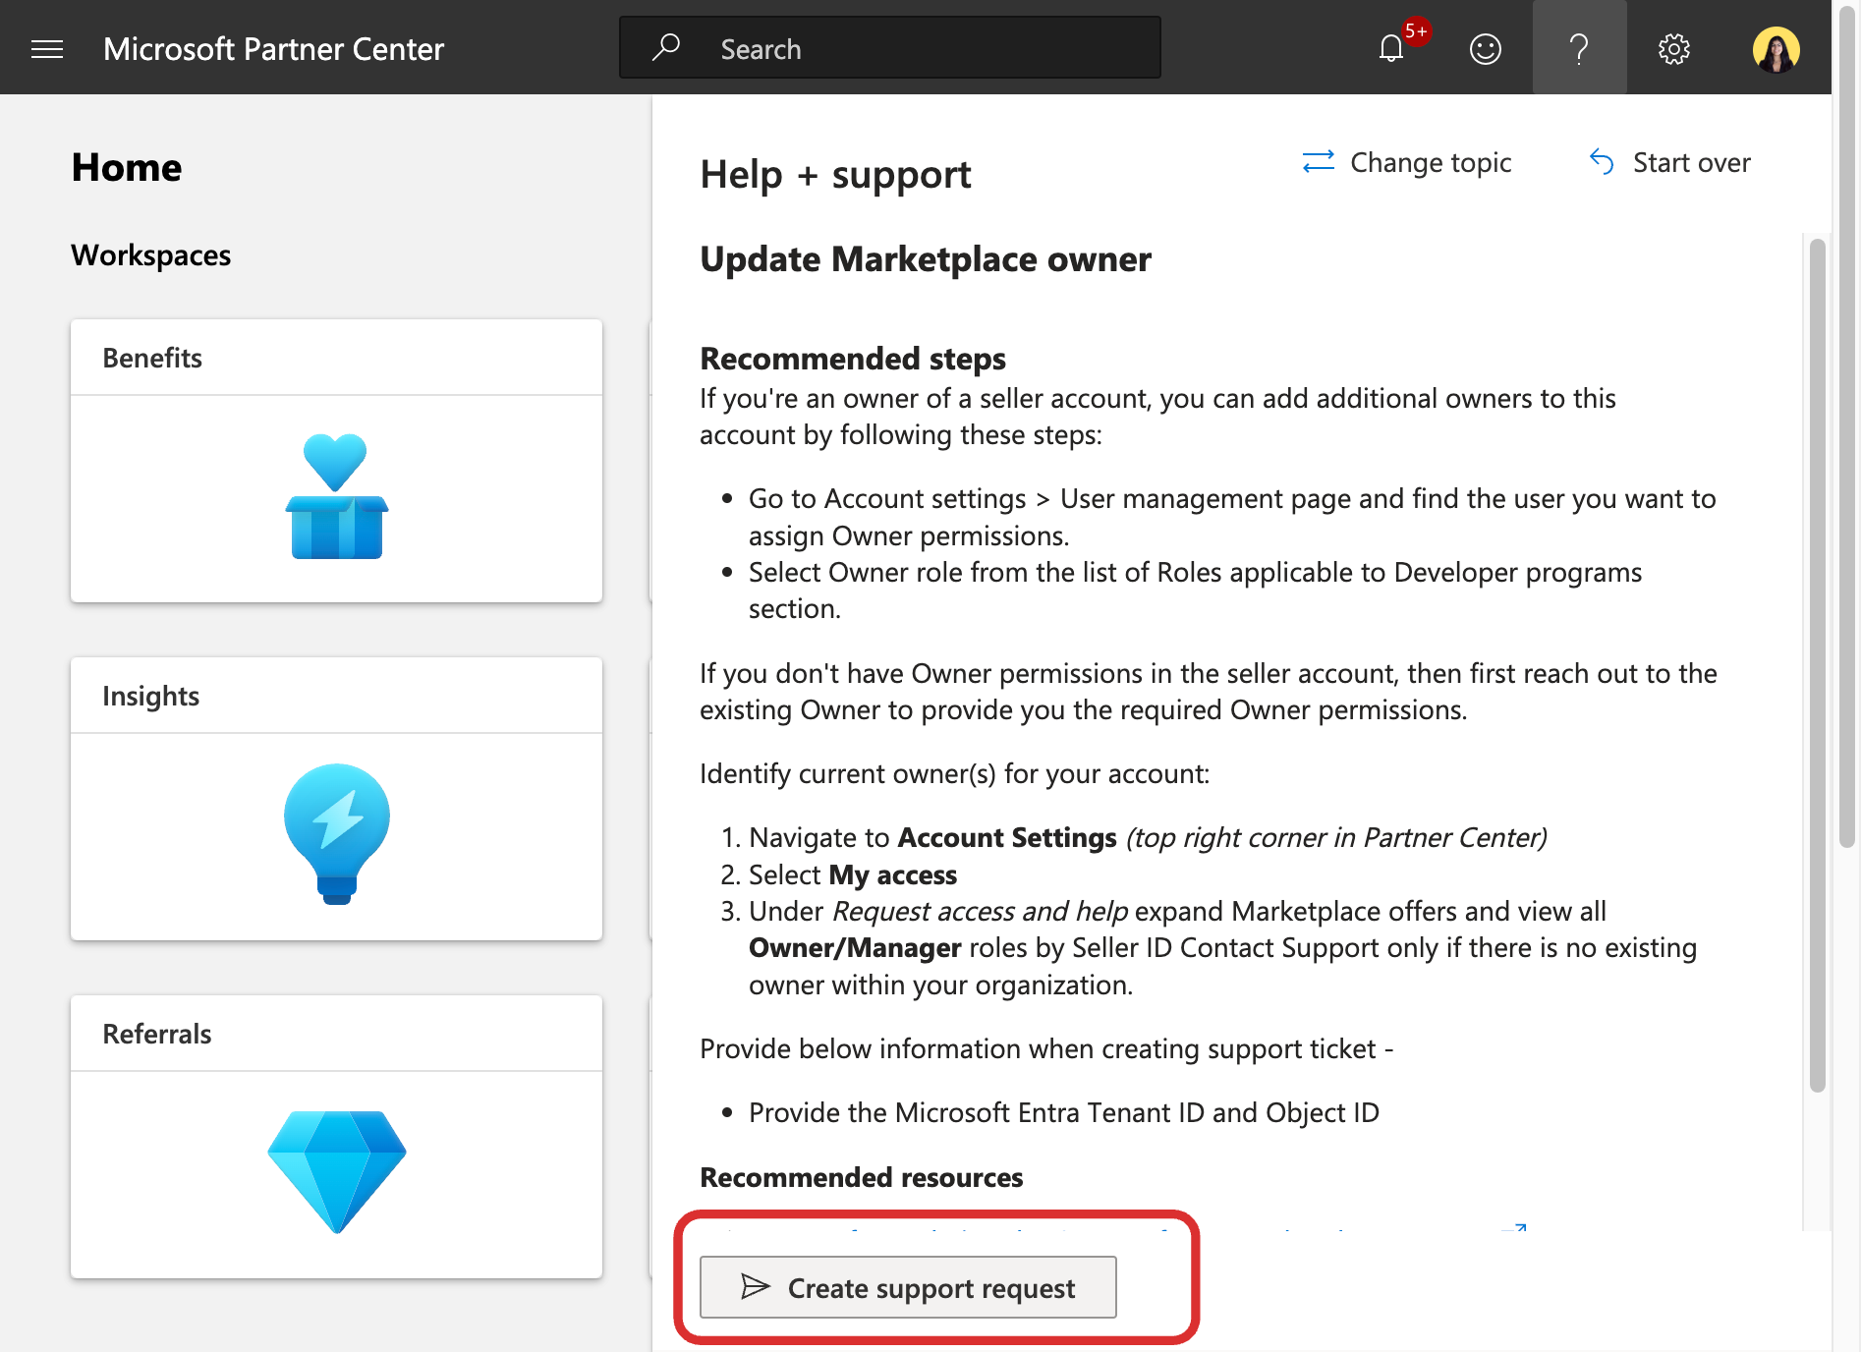This screenshot has width=1861, height=1352.
Task: Open the user profile avatar
Action: point(1776,48)
